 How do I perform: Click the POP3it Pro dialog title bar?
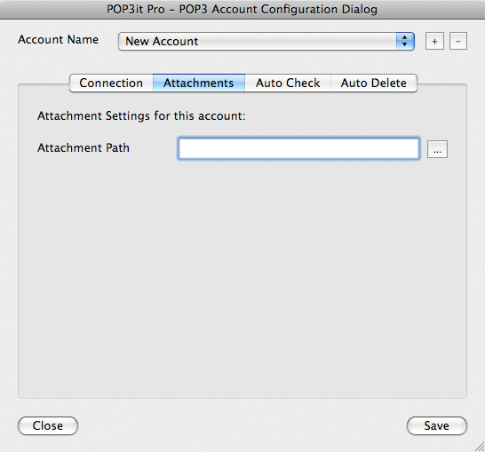[242, 9]
